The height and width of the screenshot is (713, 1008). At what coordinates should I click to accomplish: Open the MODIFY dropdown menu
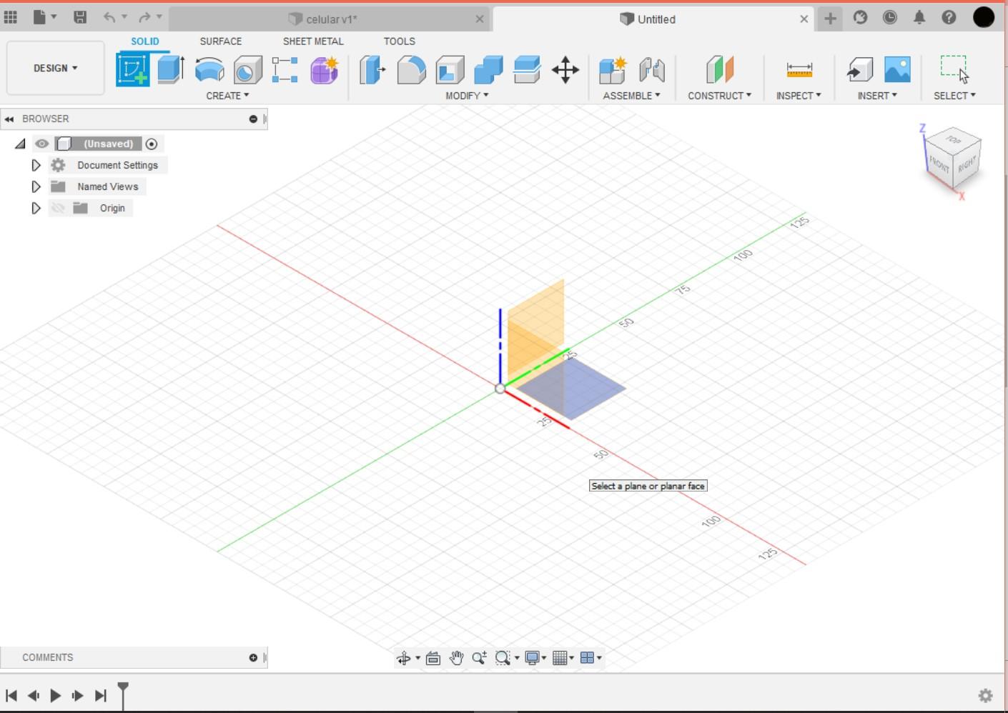pos(467,96)
